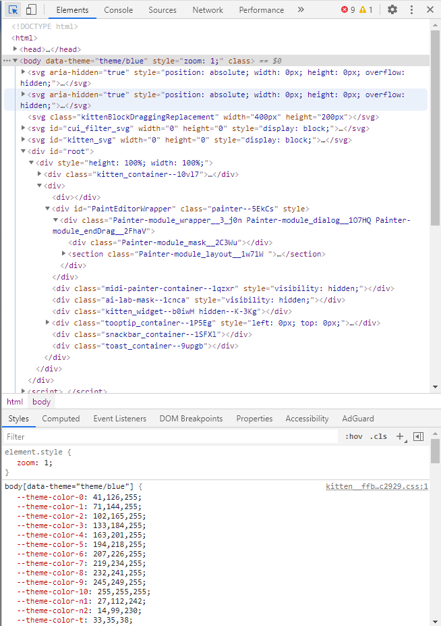Expand the tooptip_container div node
This screenshot has height=626, width=441.
click(47, 322)
